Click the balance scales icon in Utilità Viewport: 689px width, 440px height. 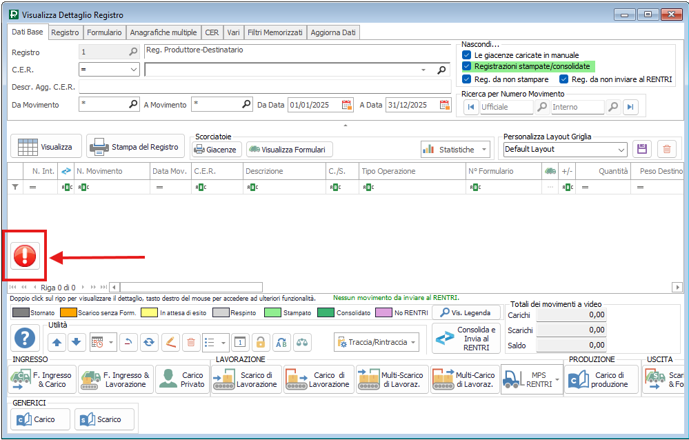pyautogui.click(x=302, y=341)
